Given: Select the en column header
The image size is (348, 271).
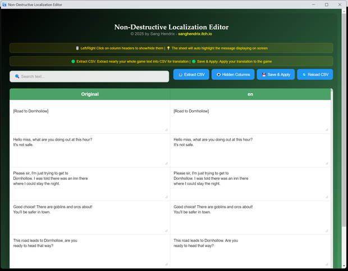Looking at the screenshot, I should pos(250,94).
